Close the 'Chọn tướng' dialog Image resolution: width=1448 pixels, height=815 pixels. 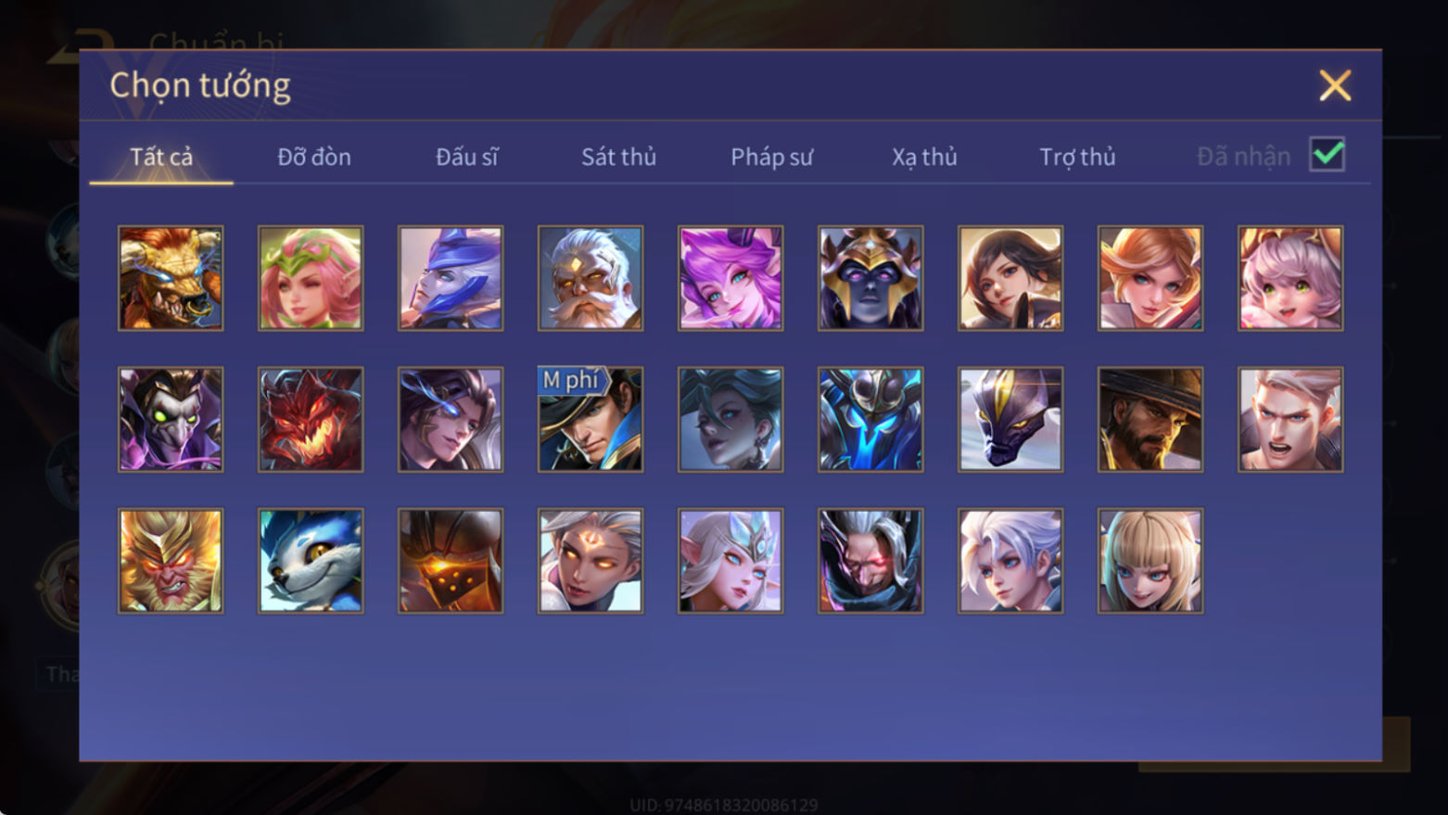click(x=1335, y=85)
